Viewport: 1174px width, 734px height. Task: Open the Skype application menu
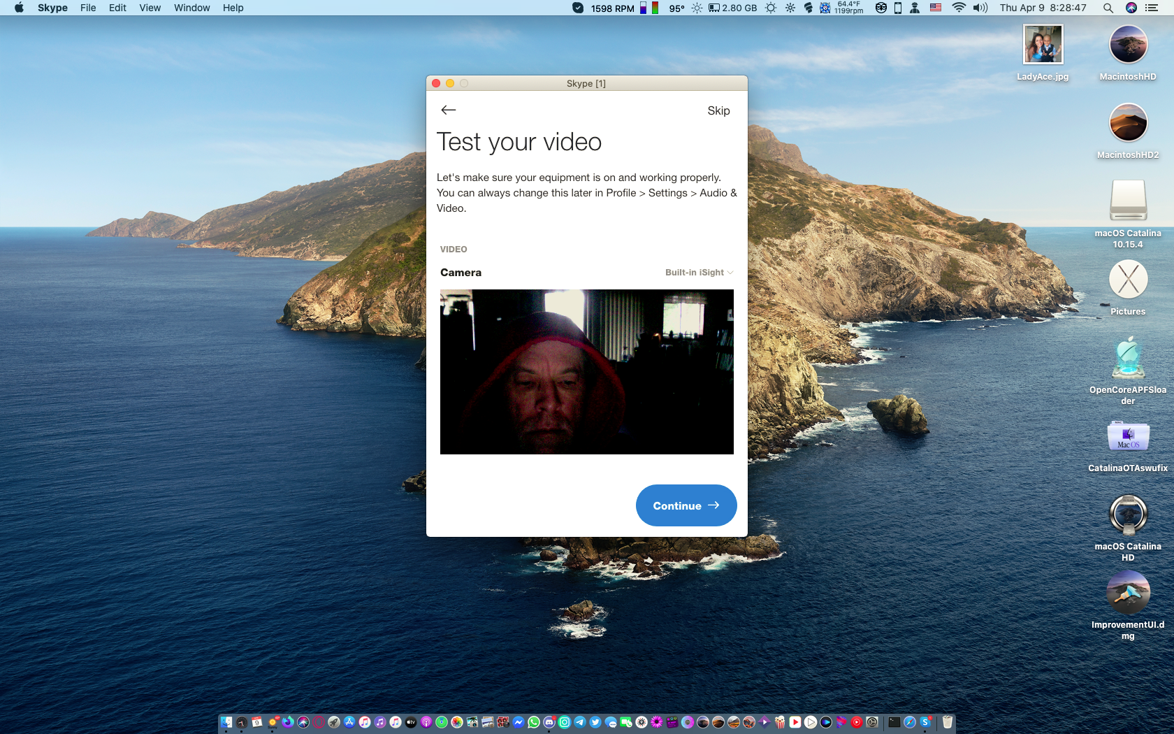tap(52, 8)
